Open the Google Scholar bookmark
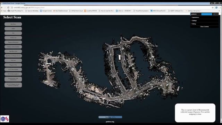The width and height of the screenshot is (222, 125). 46,11
